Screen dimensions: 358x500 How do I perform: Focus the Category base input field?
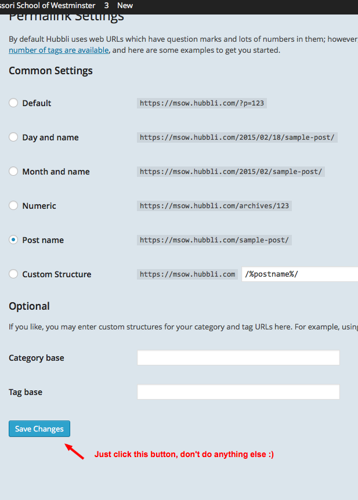(238, 358)
